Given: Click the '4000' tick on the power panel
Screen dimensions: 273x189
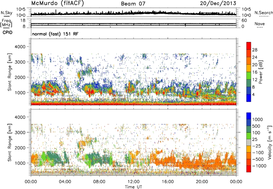Looking at the screenshot, I should point(21,47).
